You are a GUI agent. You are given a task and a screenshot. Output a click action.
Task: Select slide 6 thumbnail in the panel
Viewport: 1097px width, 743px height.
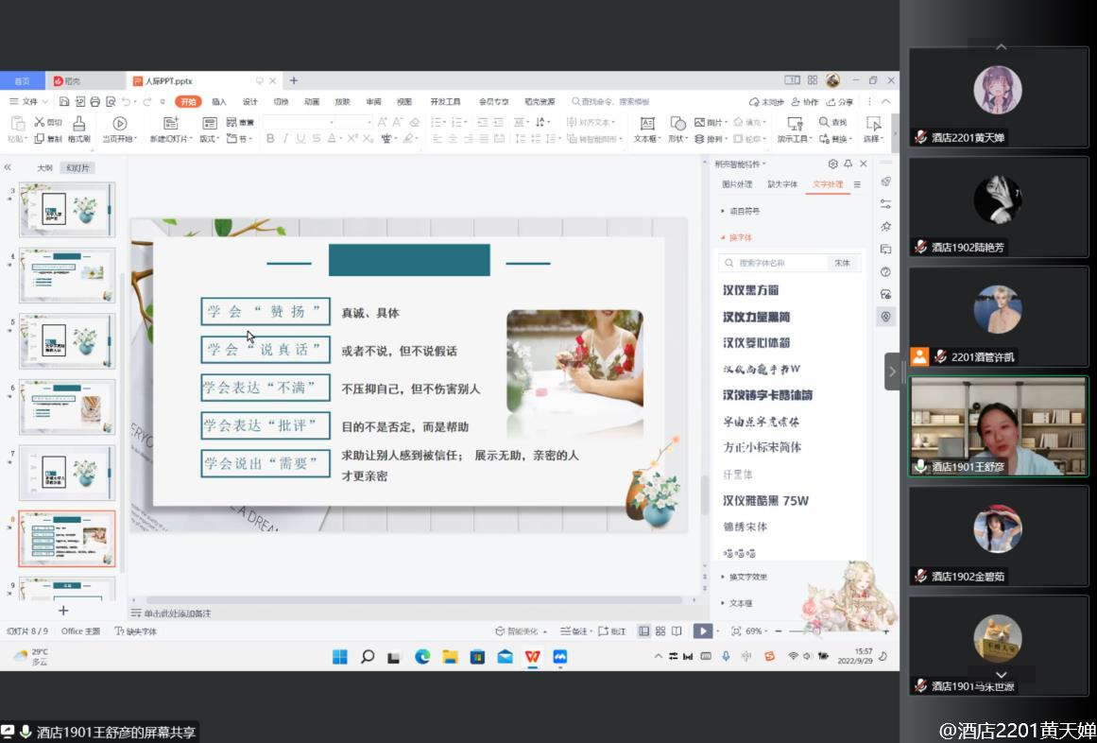pos(67,406)
